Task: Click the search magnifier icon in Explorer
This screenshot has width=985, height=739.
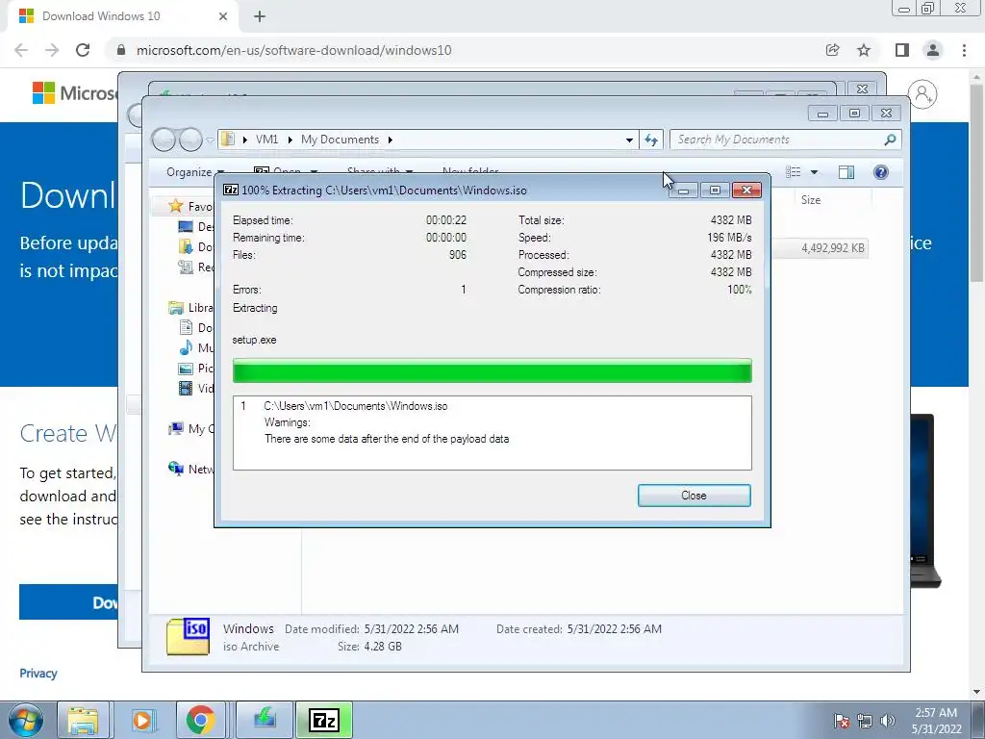Action: [x=890, y=140]
